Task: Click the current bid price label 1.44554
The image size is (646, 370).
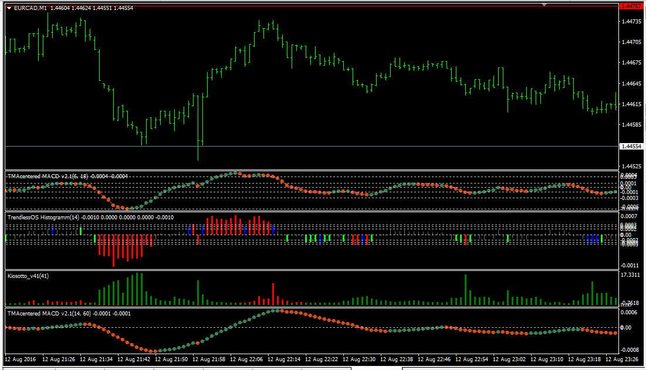Action: 631,147
